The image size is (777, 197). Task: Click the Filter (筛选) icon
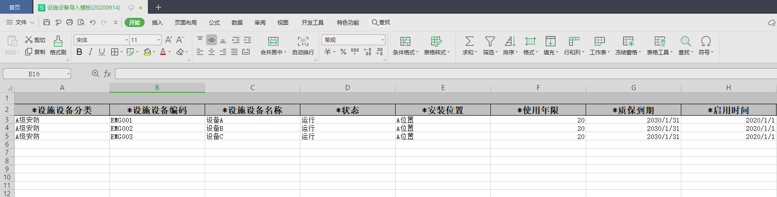[490, 46]
